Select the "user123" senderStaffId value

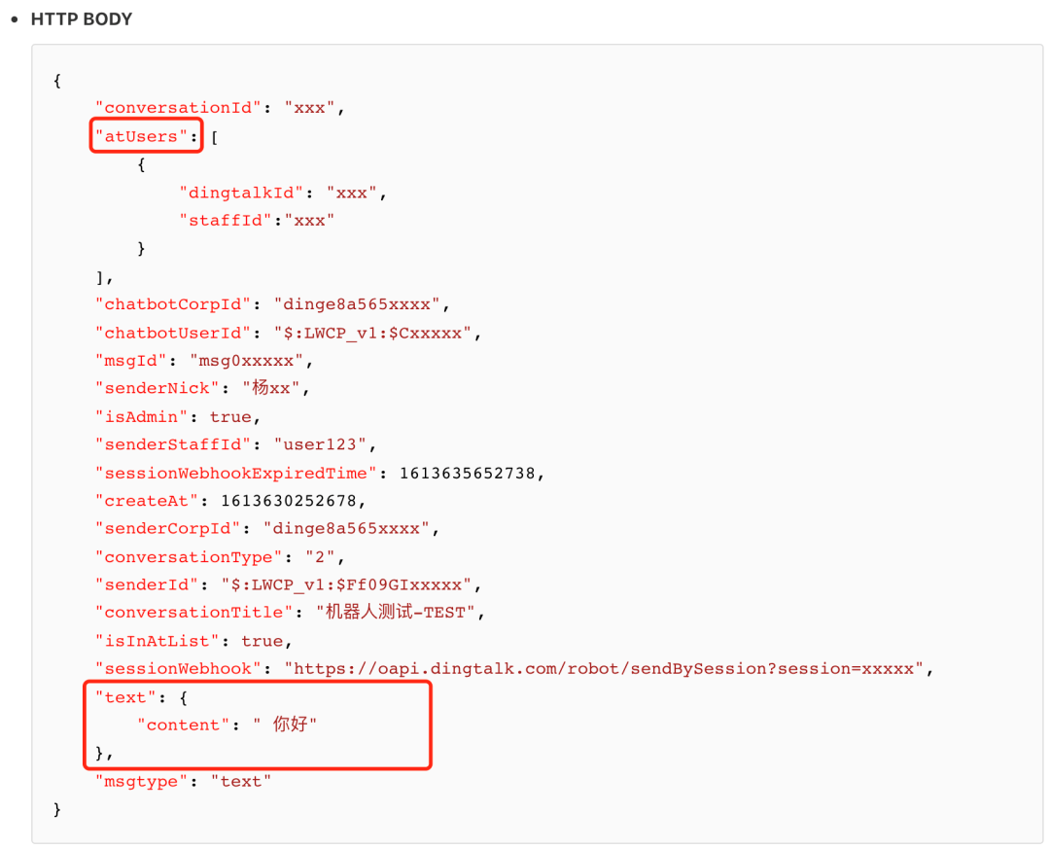320,444
